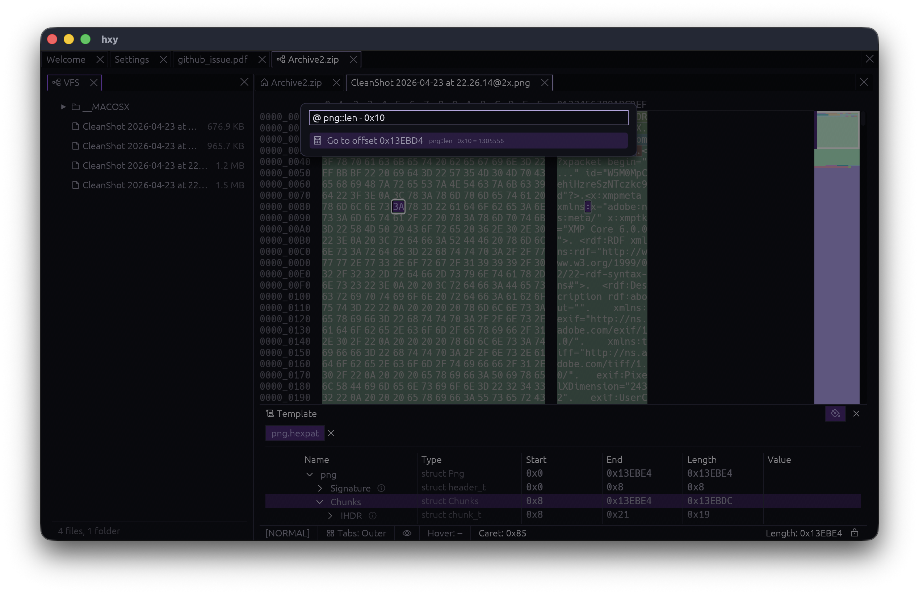Select the png.hexpat template chip
Image resolution: width=919 pixels, height=594 pixels.
pyautogui.click(x=295, y=433)
